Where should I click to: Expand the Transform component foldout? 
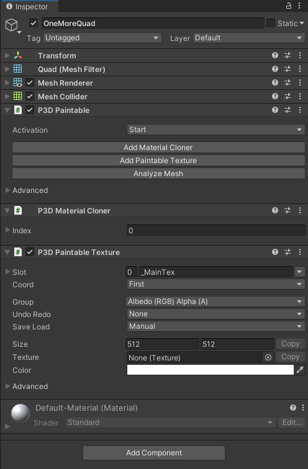(7, 55)
